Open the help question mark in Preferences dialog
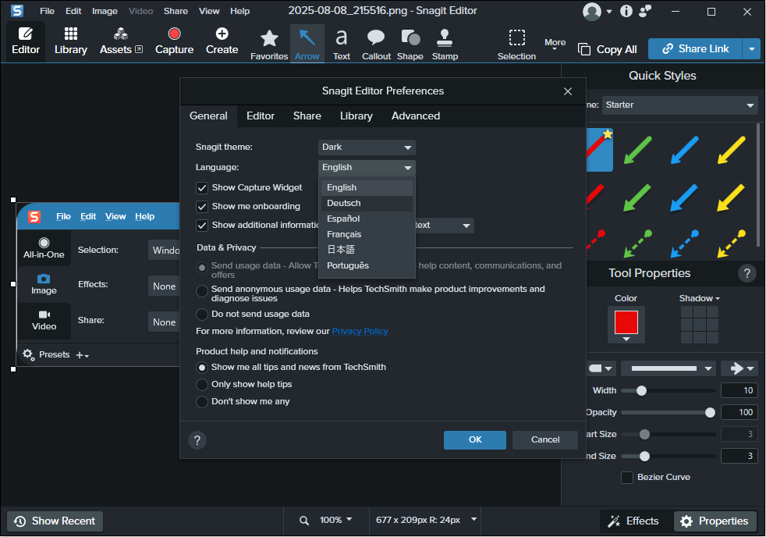Image resolution: width=766 pixels, height=537 pixels. [x=197, y=440]
